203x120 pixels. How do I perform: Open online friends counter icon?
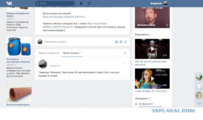click(199, 104)
